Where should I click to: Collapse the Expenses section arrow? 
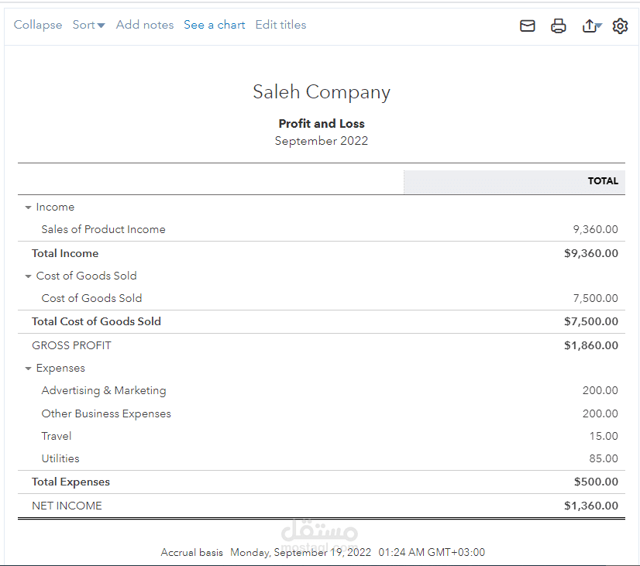coord(28,369)
